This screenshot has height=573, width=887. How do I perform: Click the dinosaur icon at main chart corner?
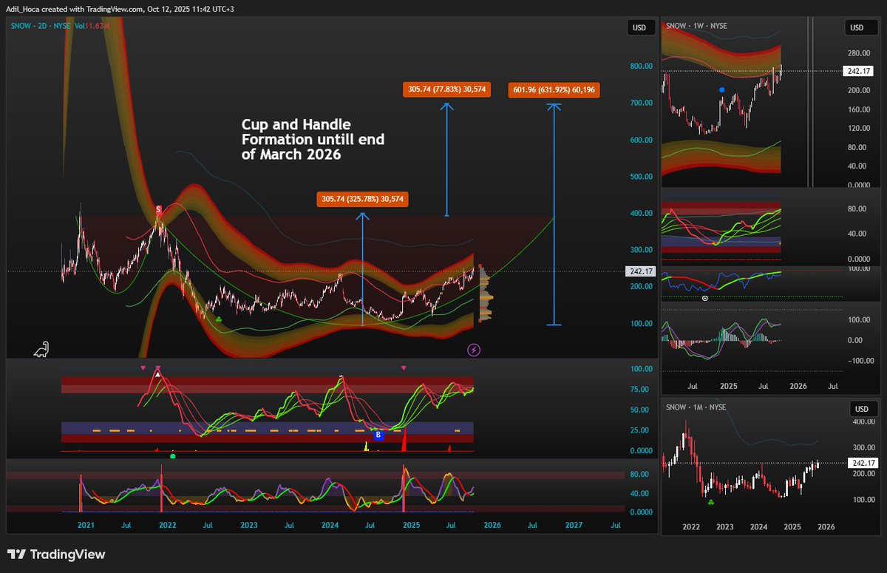pyautogui.click(x=41, y=348)
